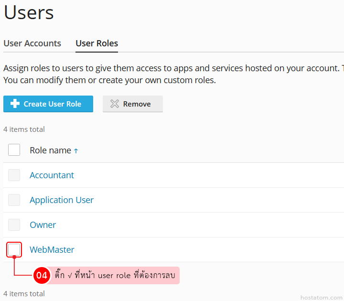Open the WebMaster role link
344x301 pixels.
[x=52, y=250]
